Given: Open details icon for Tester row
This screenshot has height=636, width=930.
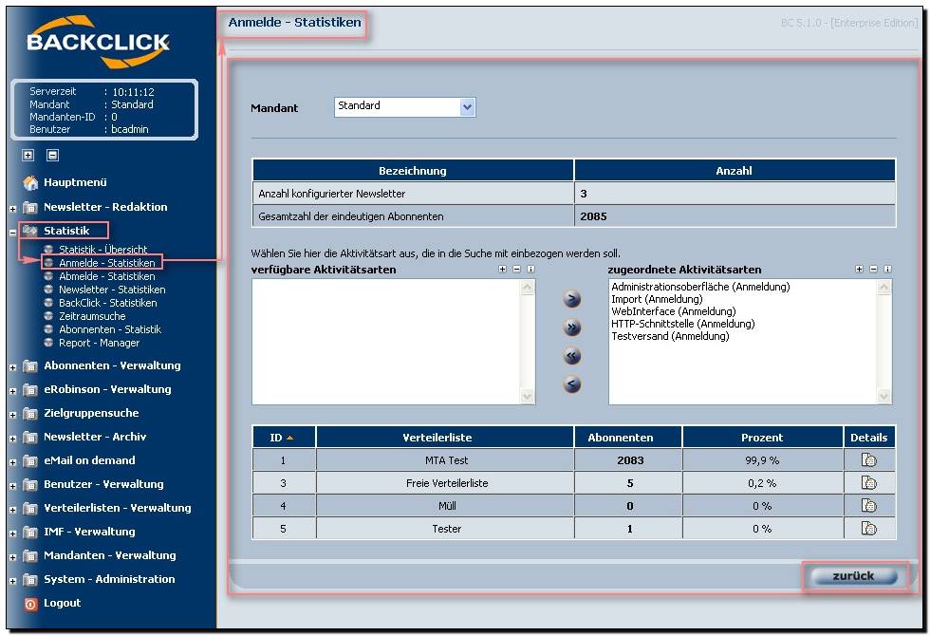Looking at the screenshot, I should point(869,528).
